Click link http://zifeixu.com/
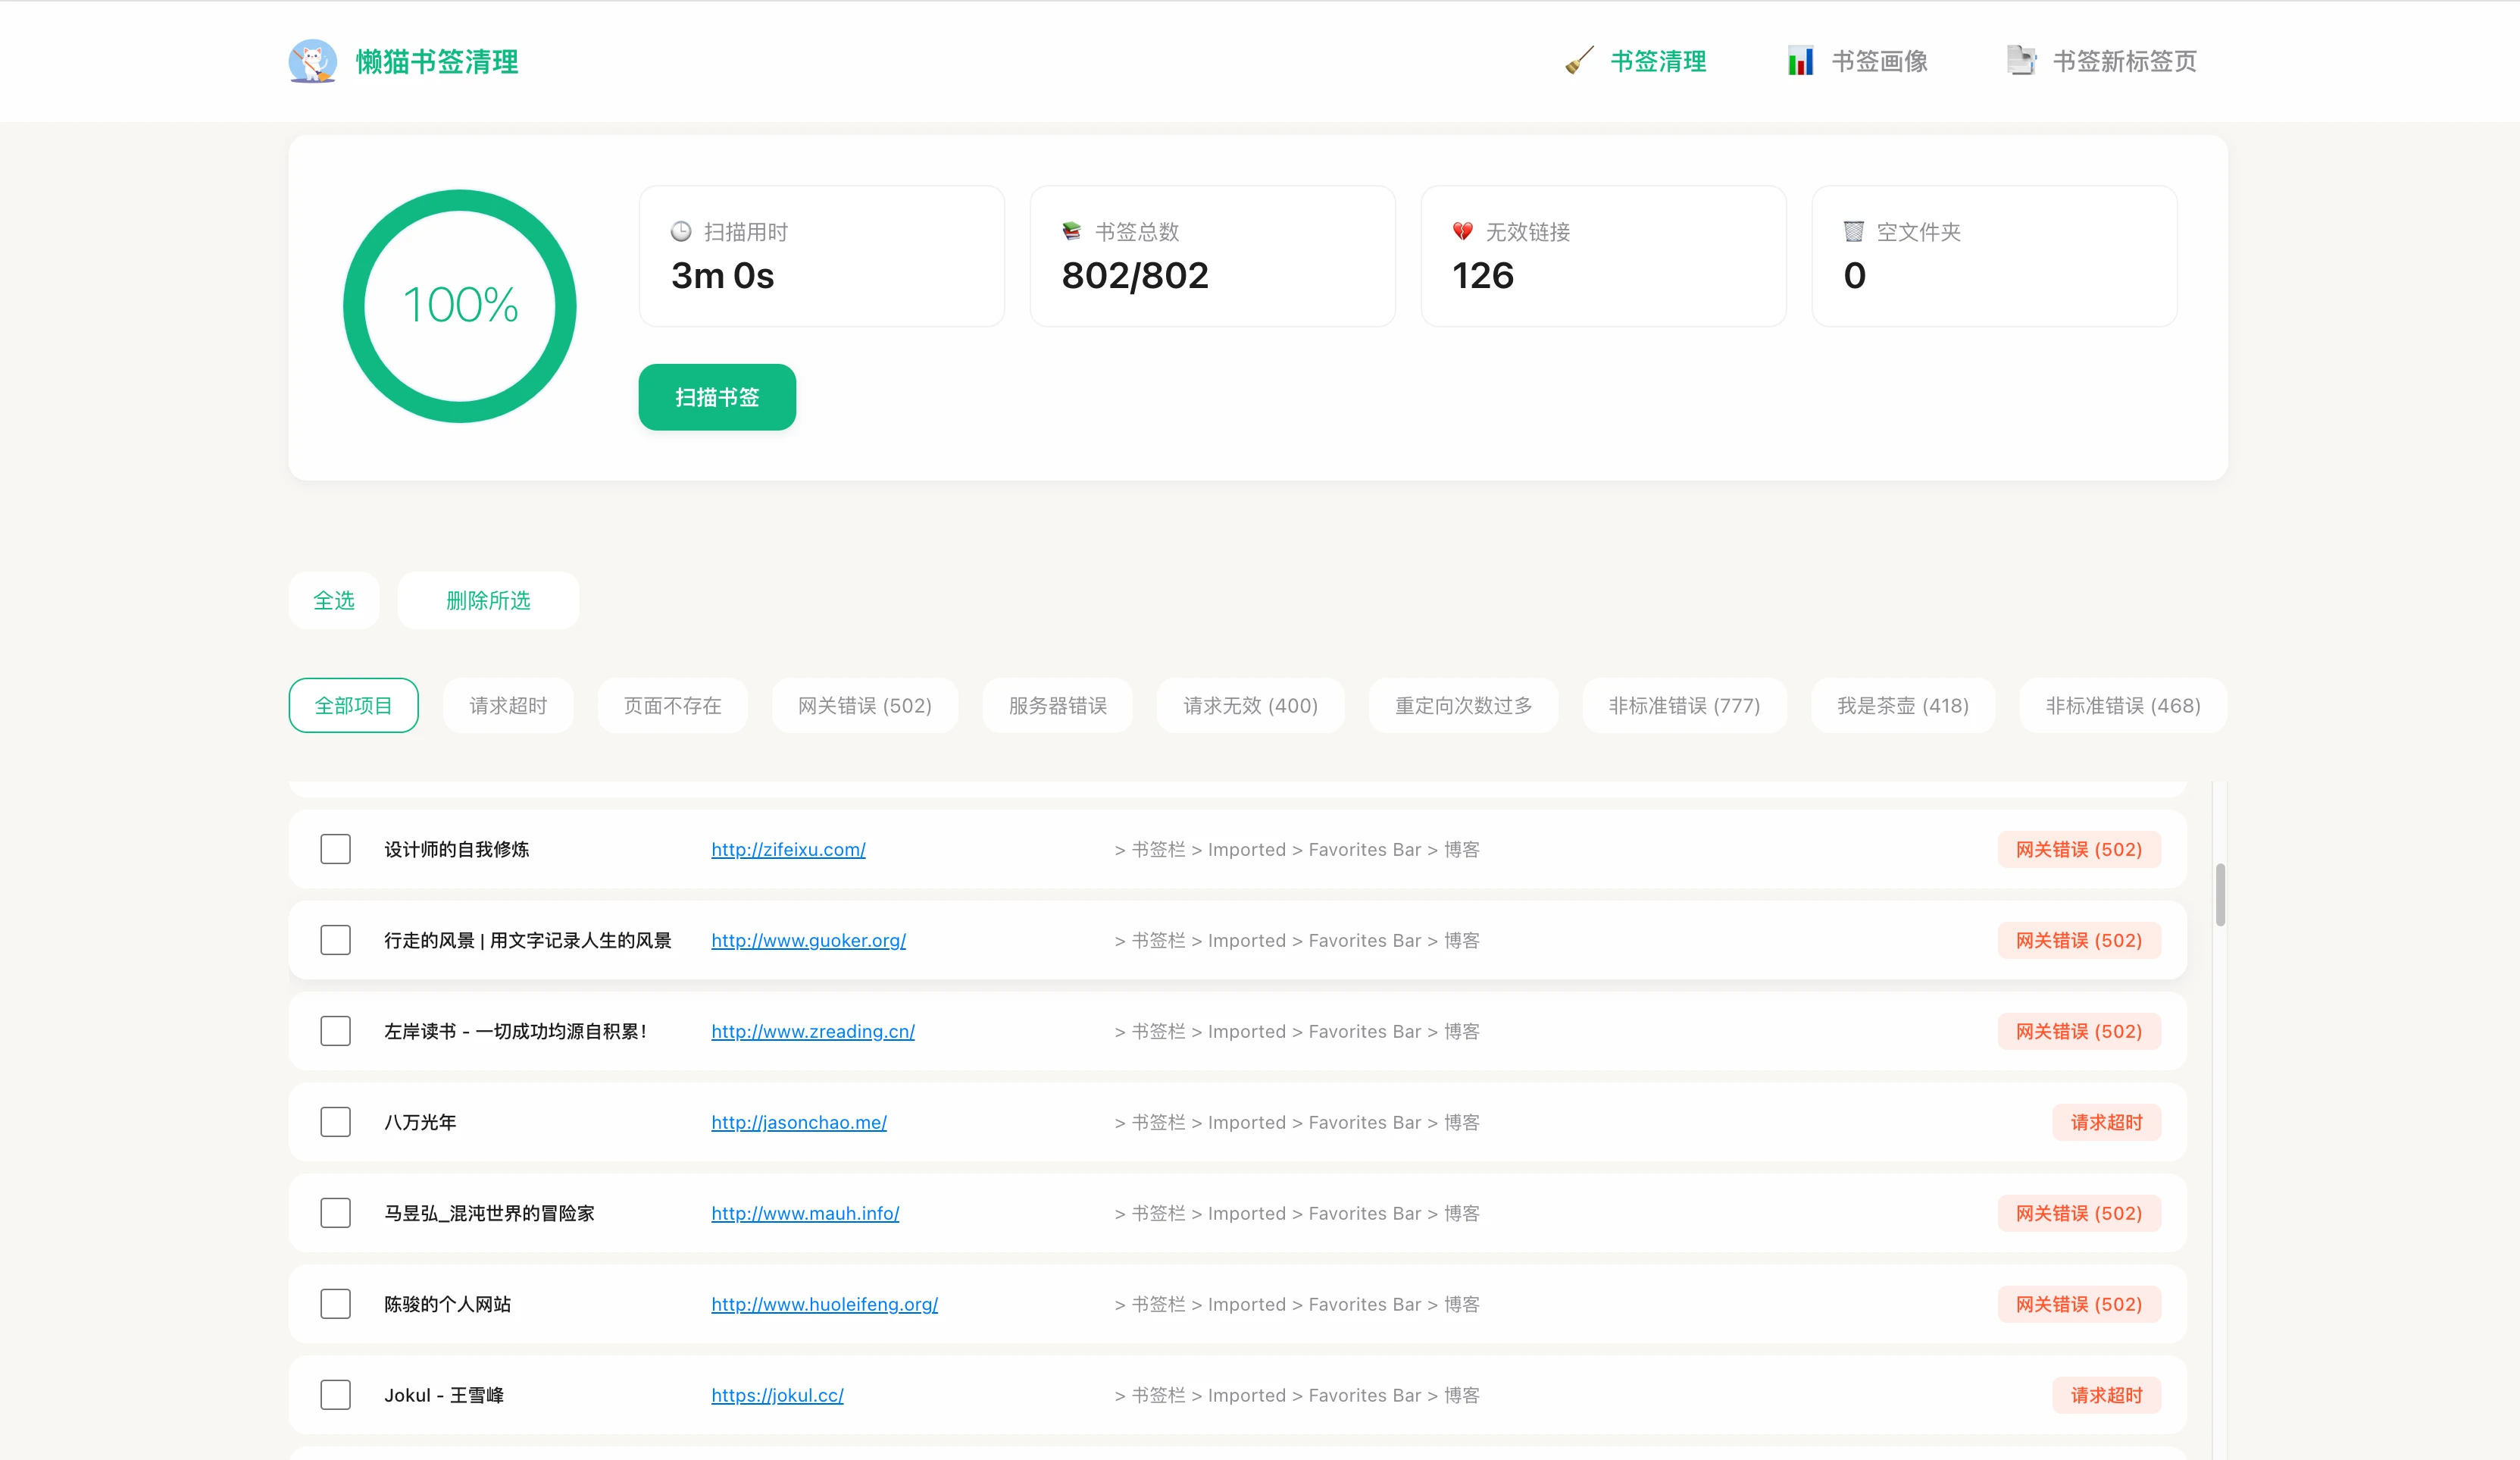 pos(789,848)
